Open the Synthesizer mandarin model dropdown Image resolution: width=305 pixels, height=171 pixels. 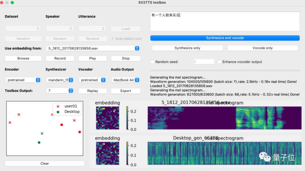(x=60, y=80)
